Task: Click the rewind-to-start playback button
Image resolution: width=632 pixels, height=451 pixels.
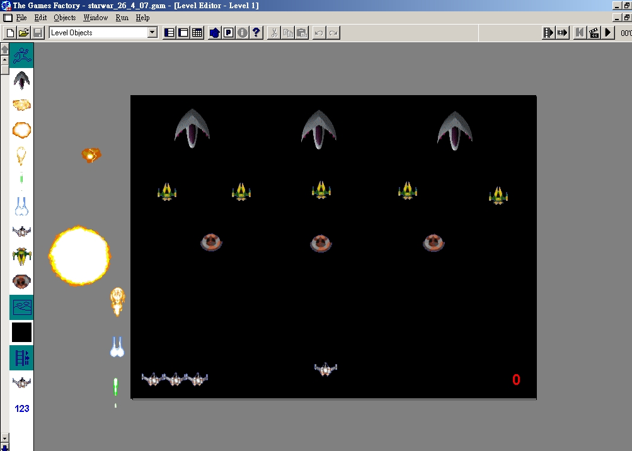Action: point(580,33)
